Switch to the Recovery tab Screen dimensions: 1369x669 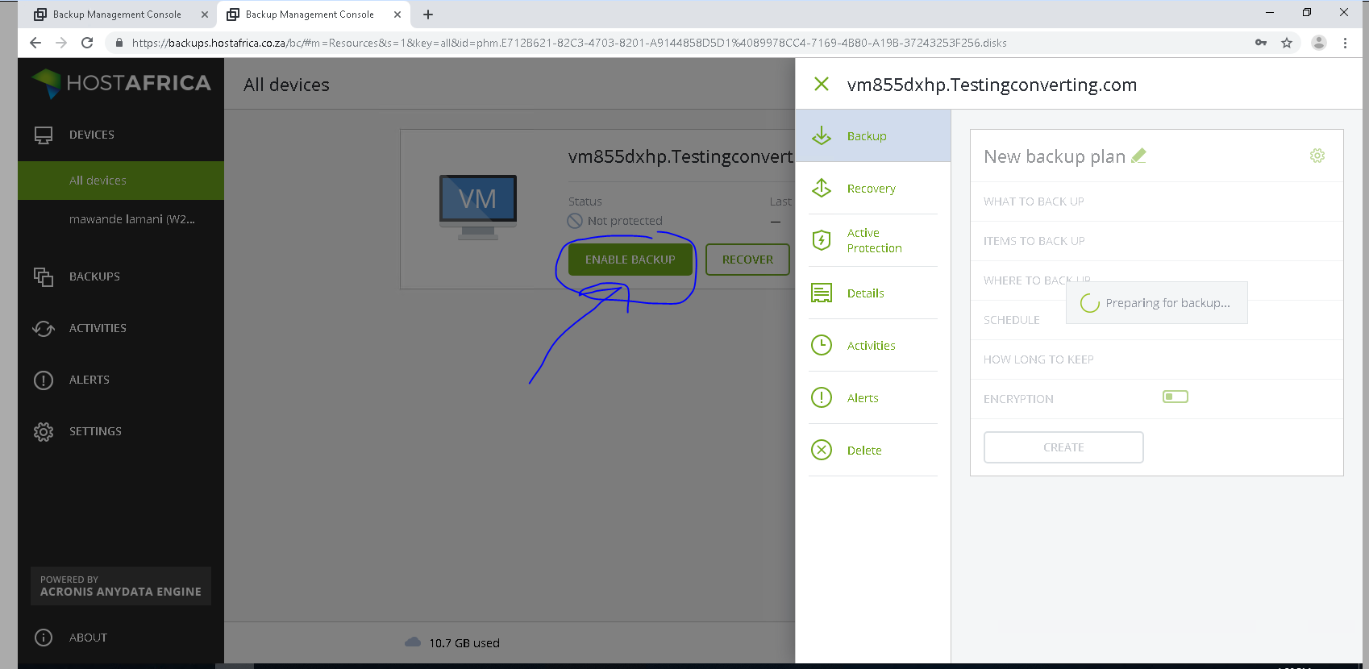[x=873, y=188]
